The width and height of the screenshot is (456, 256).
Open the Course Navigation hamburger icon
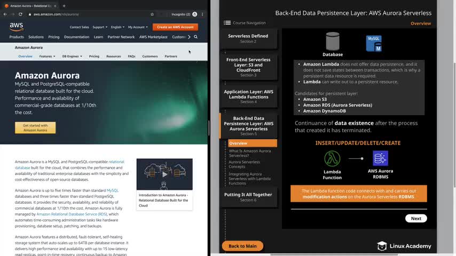click(227, 22)
